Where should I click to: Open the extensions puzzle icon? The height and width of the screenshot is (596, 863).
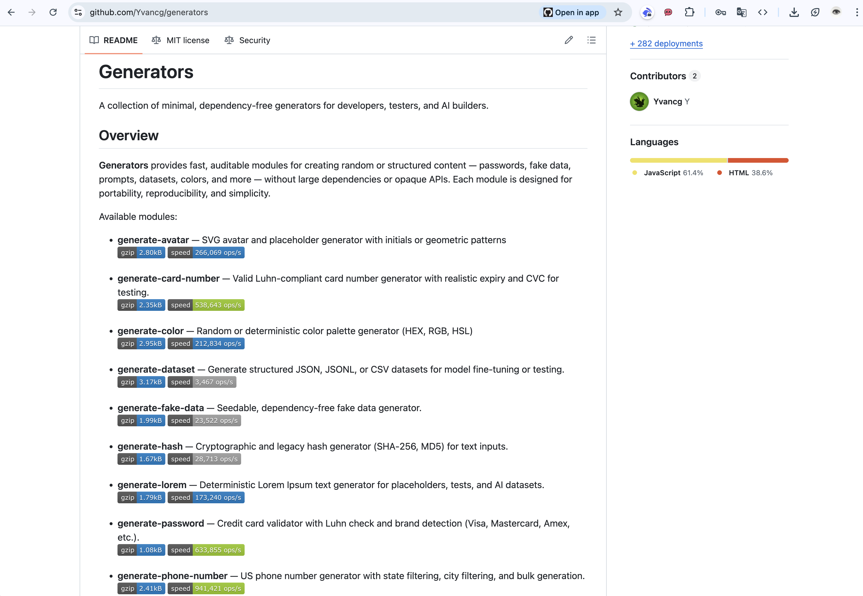(x=689, y=12)
